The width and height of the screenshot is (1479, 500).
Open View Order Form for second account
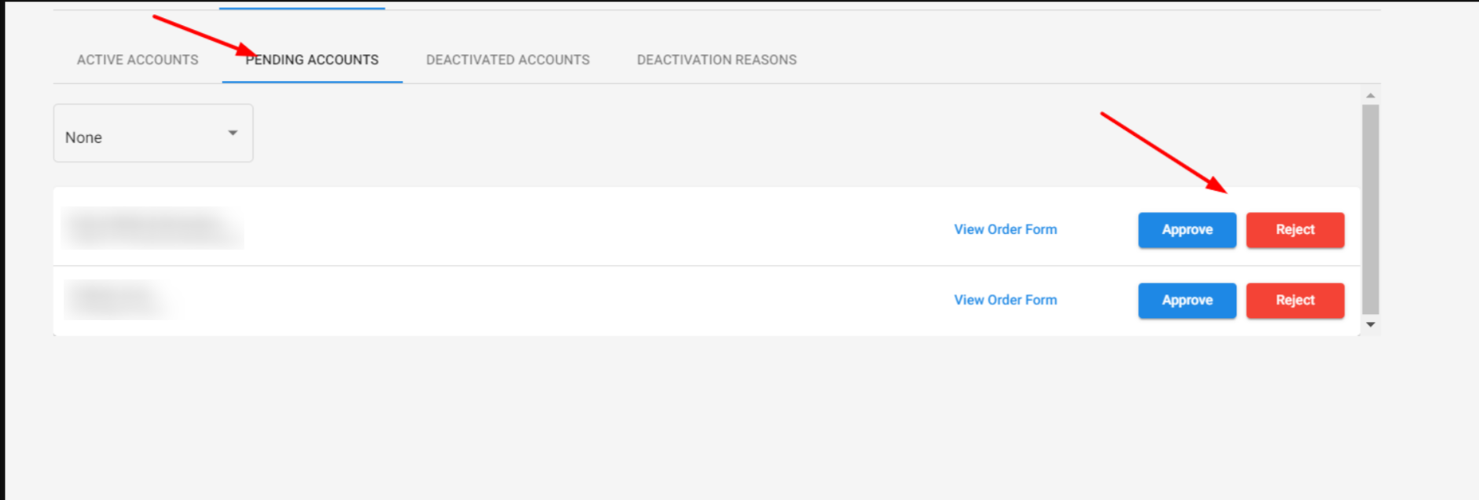click(1005, 300)
